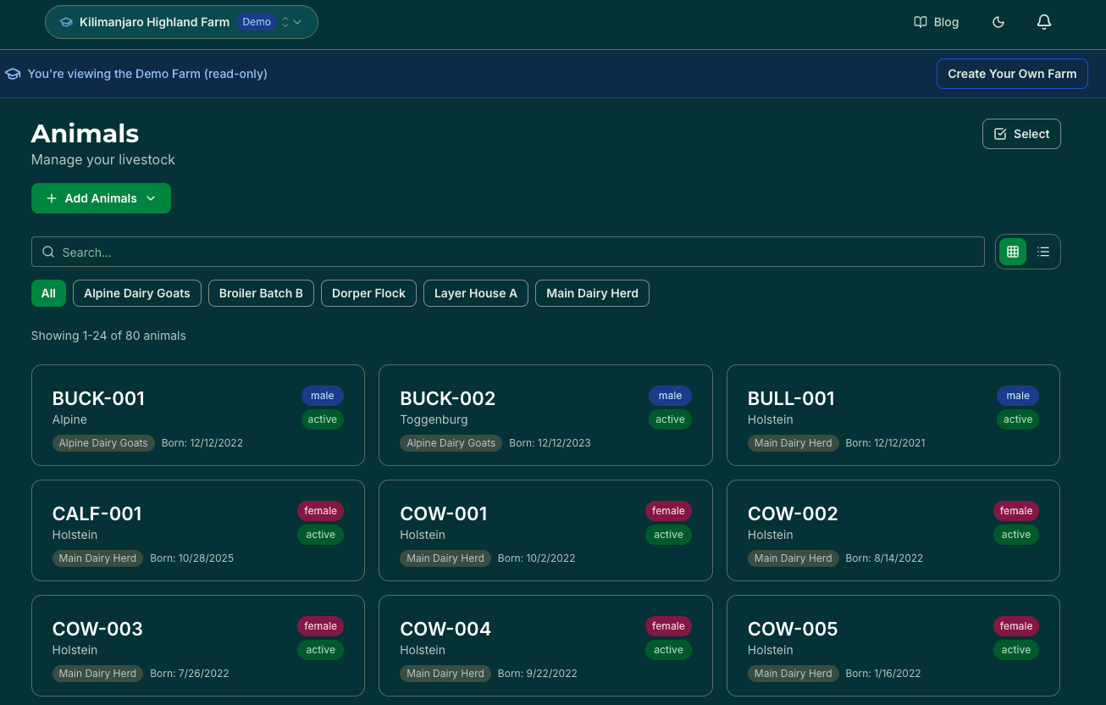Click the up-down selector arrows beside Demo badge

[x=285, y=22]
